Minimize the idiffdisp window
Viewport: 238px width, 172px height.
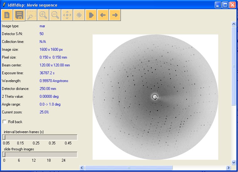click(x=218, y=5)
